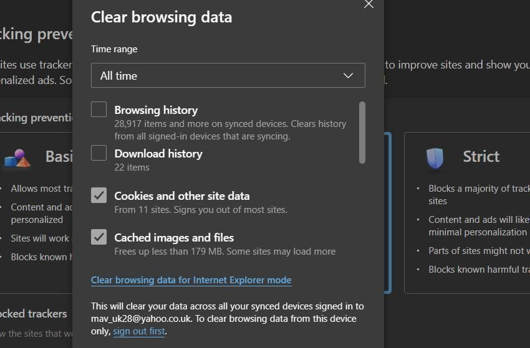The image size is (530, 348).
Task: Enable the Browsing history checkbox
Action: tap(99, 110)
